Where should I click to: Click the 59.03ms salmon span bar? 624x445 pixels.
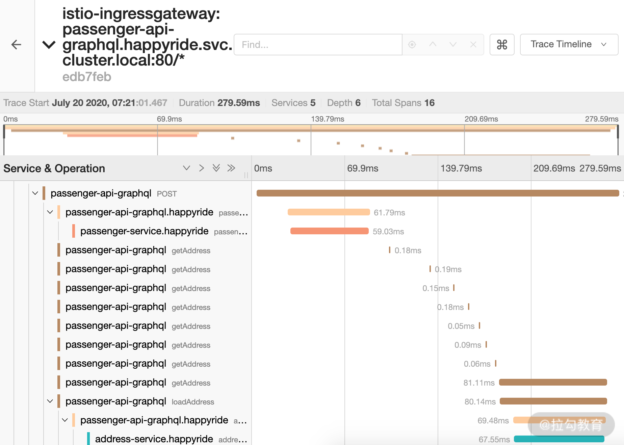(329, 231)
